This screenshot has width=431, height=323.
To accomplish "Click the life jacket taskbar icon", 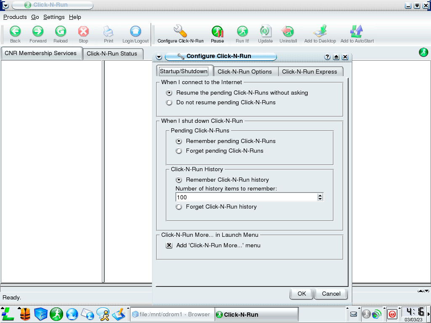I will click(25, 314).
